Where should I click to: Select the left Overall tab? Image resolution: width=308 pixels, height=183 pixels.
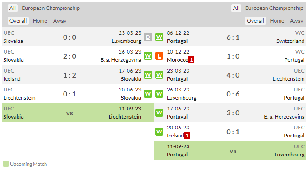click(x=18, y=21)
